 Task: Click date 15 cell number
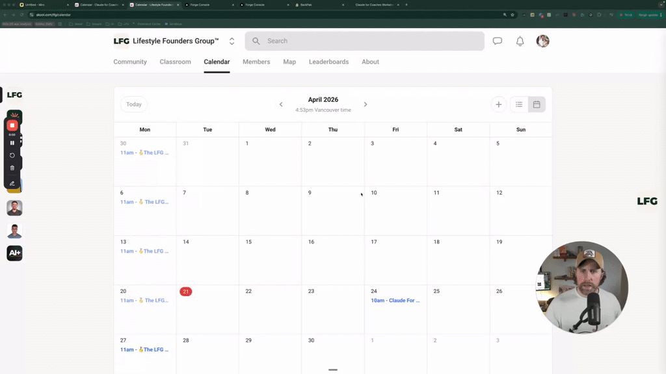pos(248,242)
